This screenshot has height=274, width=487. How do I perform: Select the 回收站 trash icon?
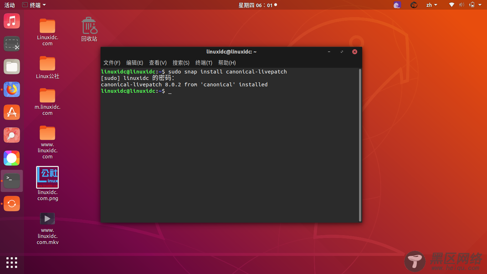(89, 29)
